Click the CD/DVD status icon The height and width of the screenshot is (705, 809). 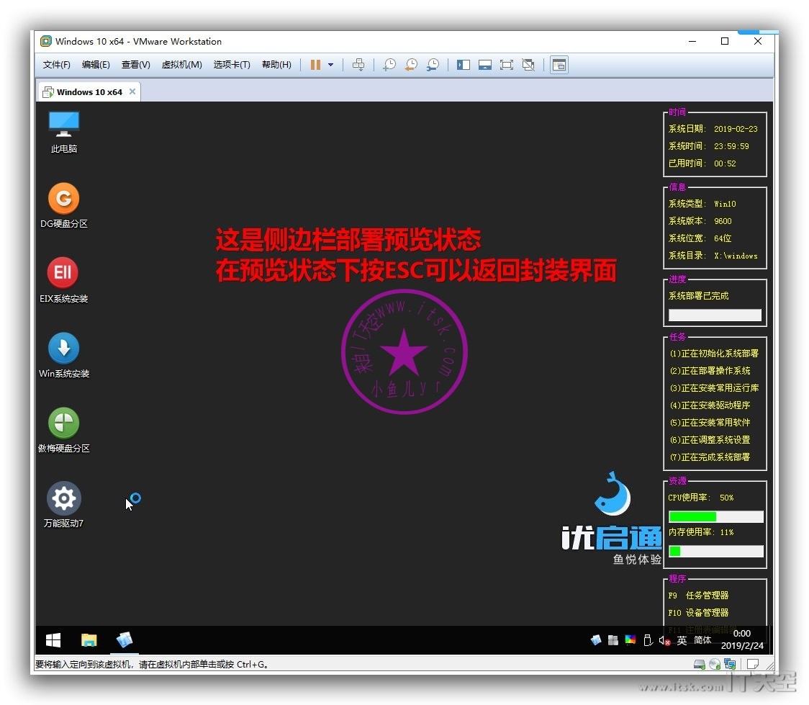click(x=715, y=664)
